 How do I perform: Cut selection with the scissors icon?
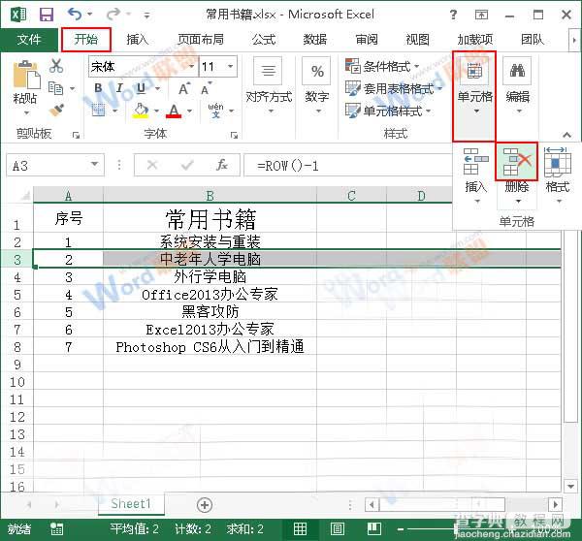56,66
